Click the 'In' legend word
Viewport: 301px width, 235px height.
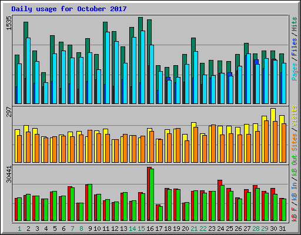click(x=295, y=186)
